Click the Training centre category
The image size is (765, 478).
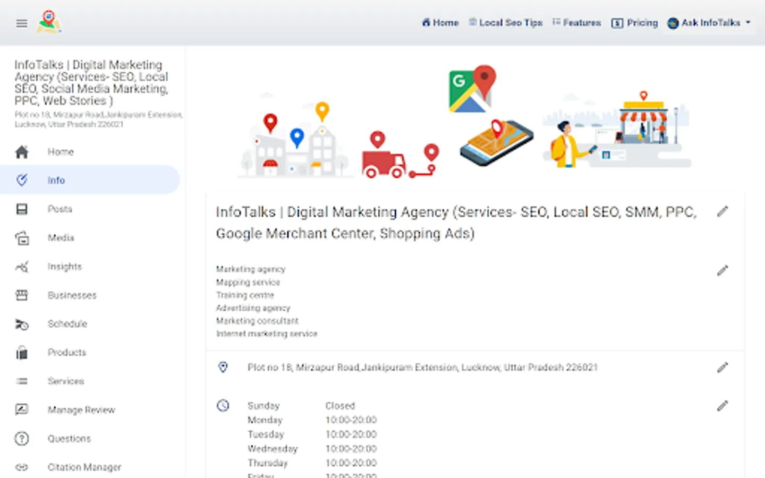tap(245, 295)
